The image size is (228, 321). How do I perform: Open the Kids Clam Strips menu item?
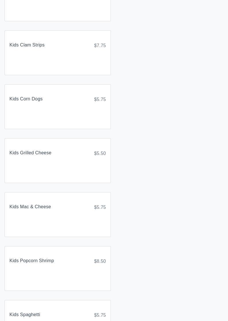27,45
